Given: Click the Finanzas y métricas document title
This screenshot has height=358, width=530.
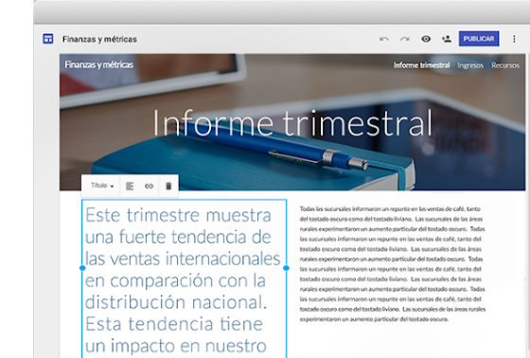Looking at the screenshot, I should click(x=99, y=39).
